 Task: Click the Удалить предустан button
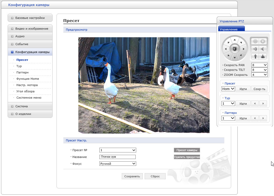point(187,157)
